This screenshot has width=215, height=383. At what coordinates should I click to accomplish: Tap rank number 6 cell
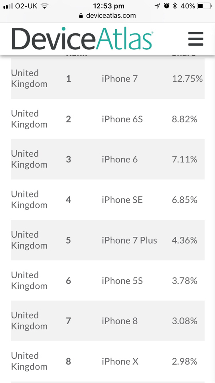[x=68, y=281]
